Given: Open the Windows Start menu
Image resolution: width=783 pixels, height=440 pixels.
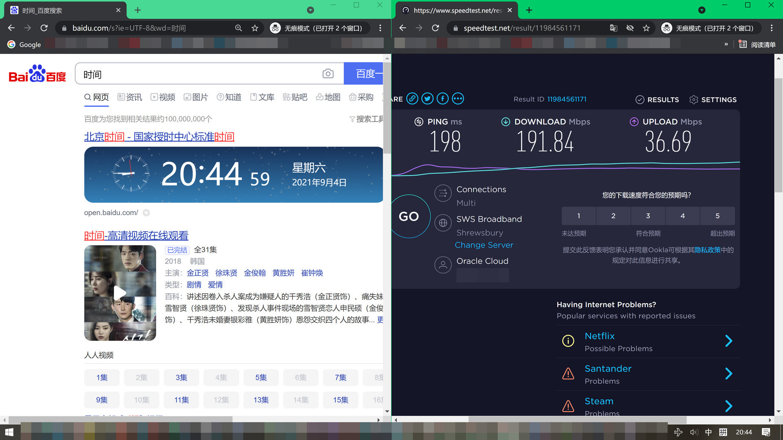Looking at the screenshot, I should click(9, 432).
